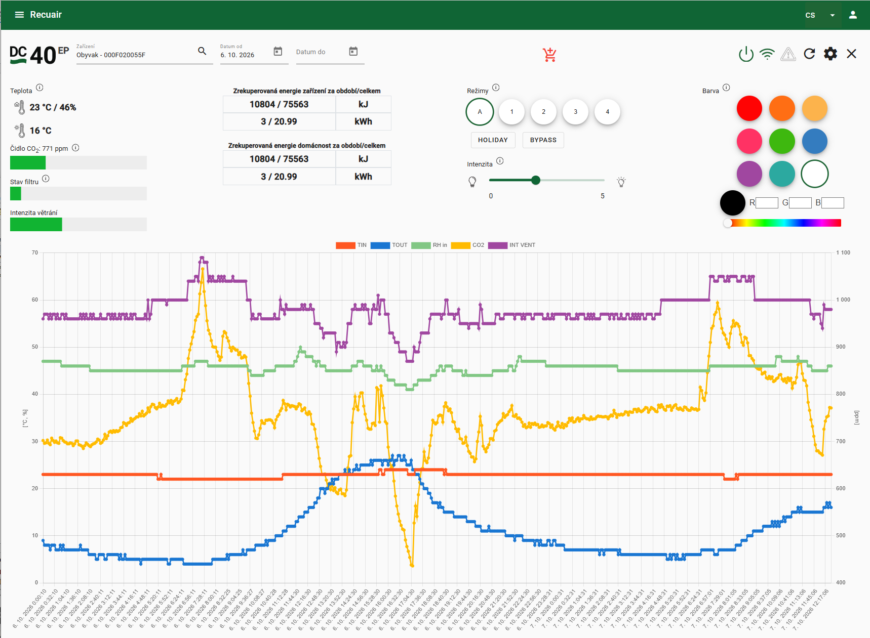Click the Intenzita light slider handle

point(536,180)
